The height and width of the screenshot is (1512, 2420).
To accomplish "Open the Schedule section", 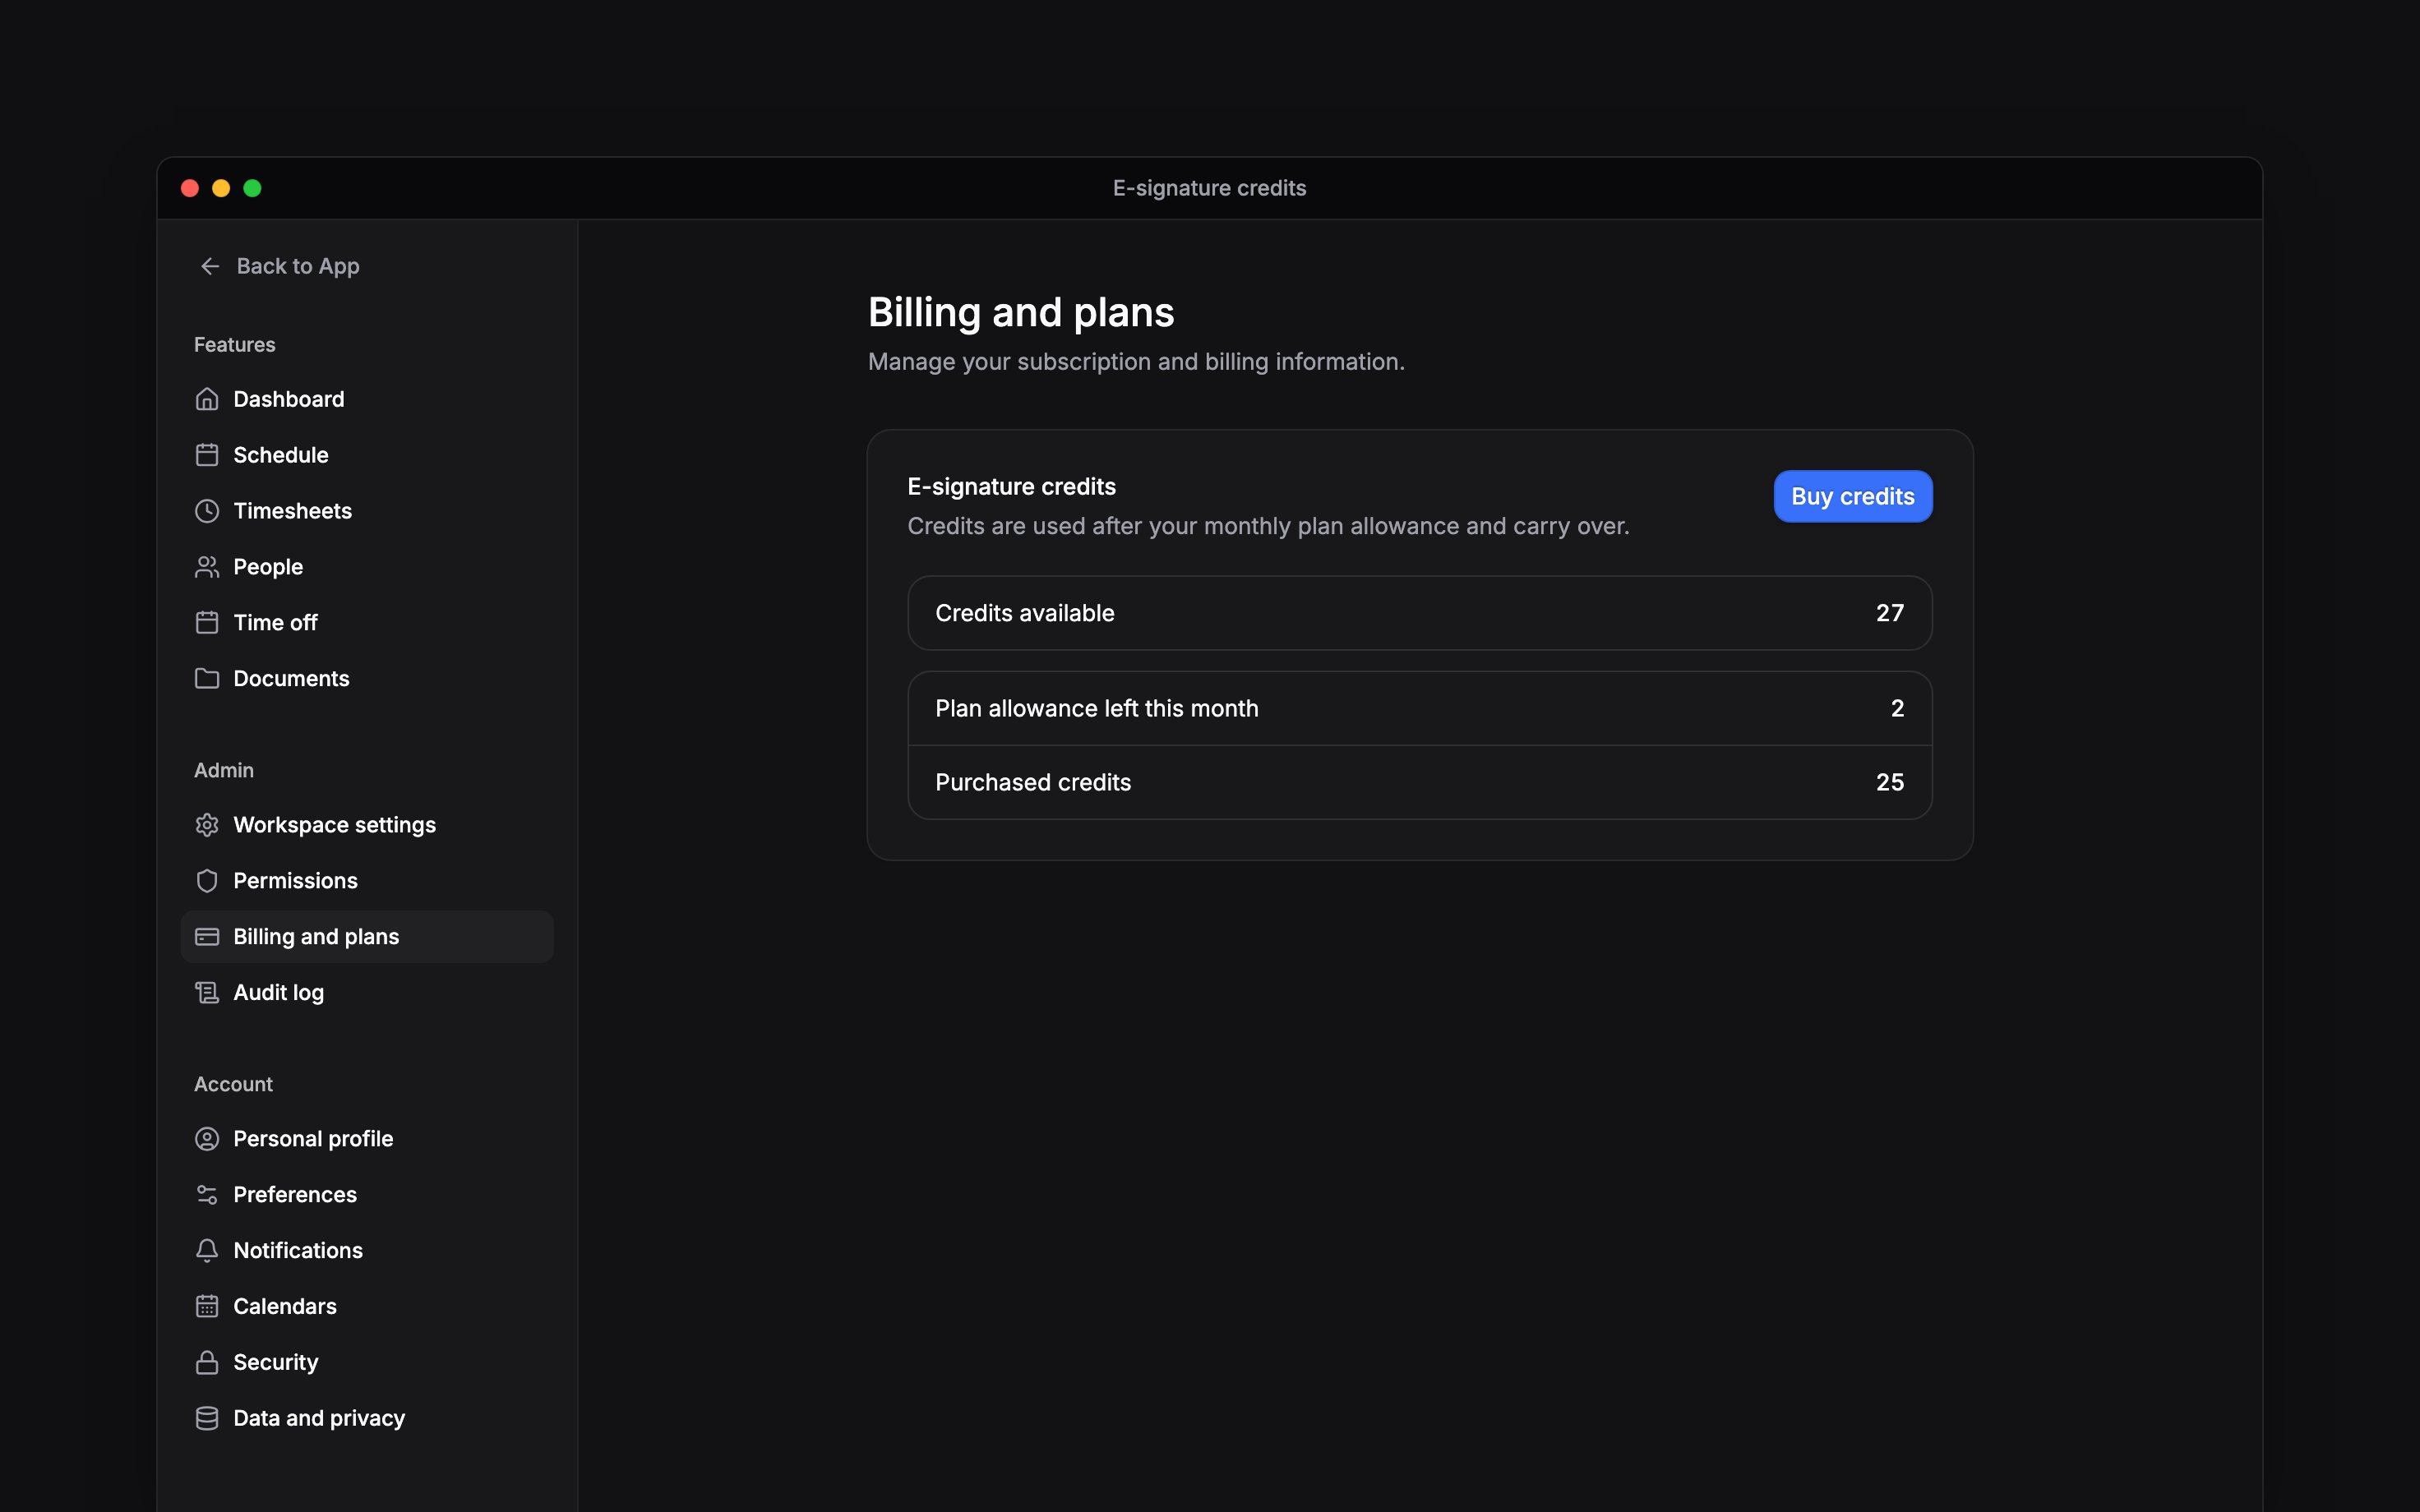I will tap(367, 455).
